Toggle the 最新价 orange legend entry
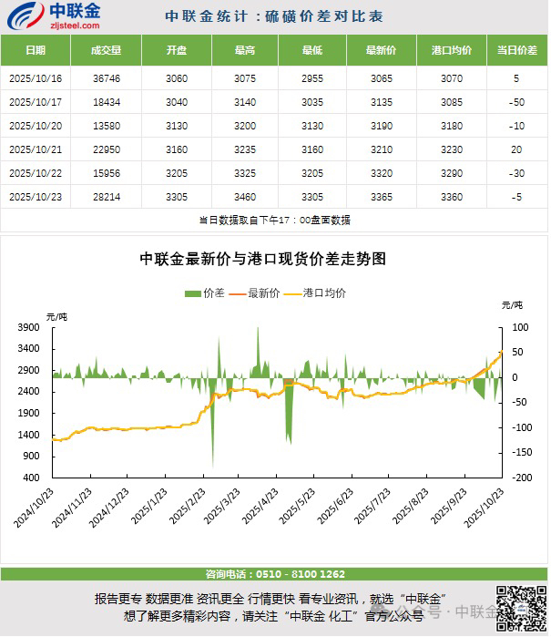The height and width of the screenshot is (637, 551). (x=255, y=293)
